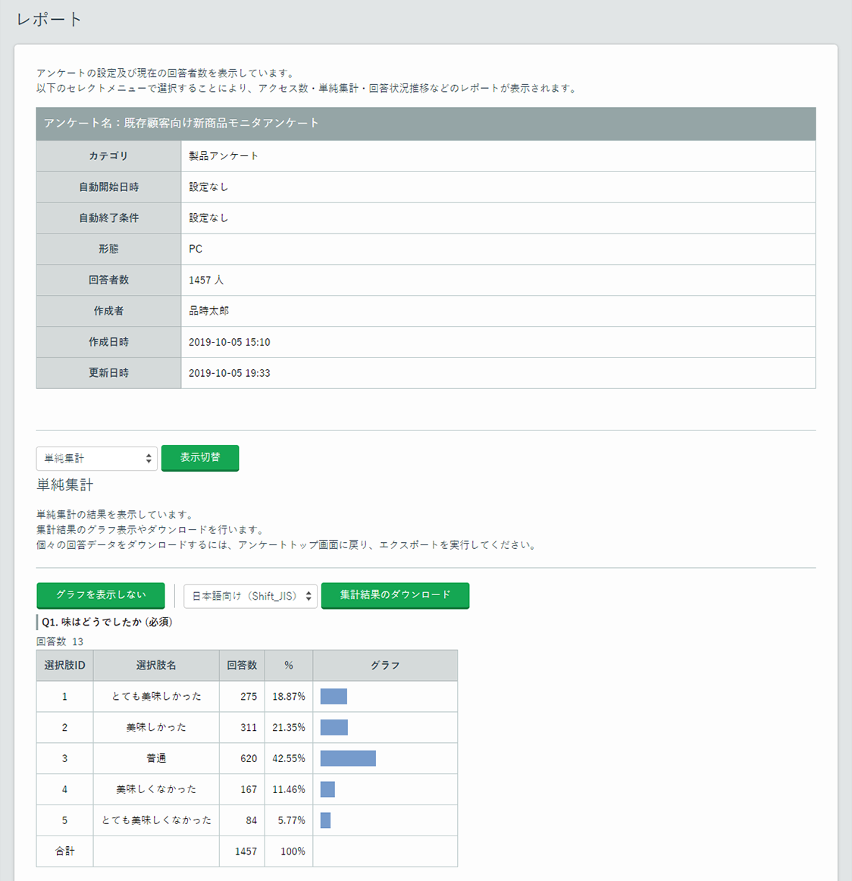Viewport: 852px width, 881px height.
Task: Select the 21.35% graph bar
Action: pos(334,727)
